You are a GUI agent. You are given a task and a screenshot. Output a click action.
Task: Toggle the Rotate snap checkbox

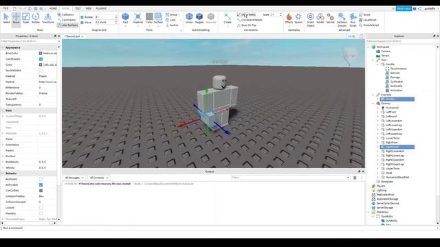[x=82, y=17]
